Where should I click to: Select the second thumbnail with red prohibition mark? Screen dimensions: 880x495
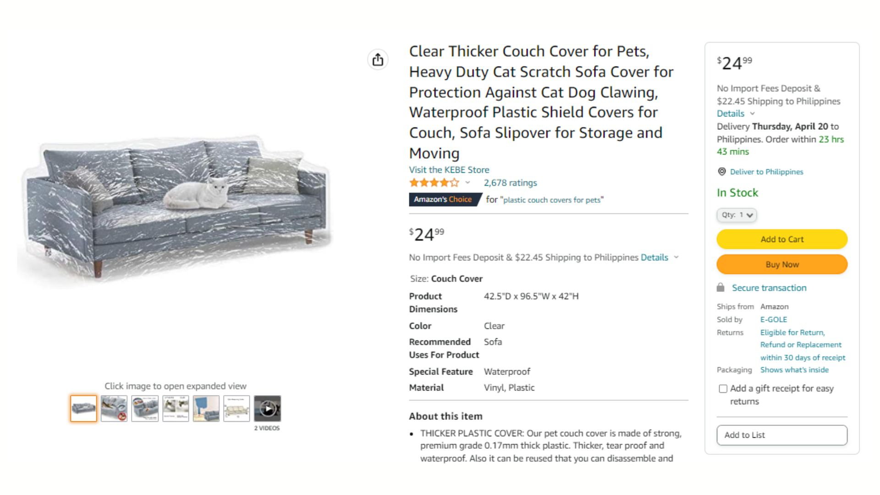(114, 408)
